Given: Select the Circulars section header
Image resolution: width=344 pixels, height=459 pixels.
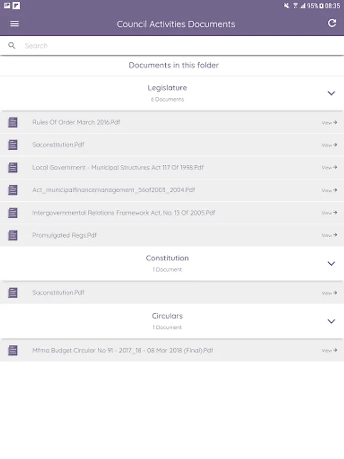Looking at the screenshot, I should pos(167,321).
